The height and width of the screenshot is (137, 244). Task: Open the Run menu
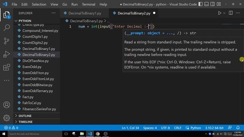(x=74, y=4)
